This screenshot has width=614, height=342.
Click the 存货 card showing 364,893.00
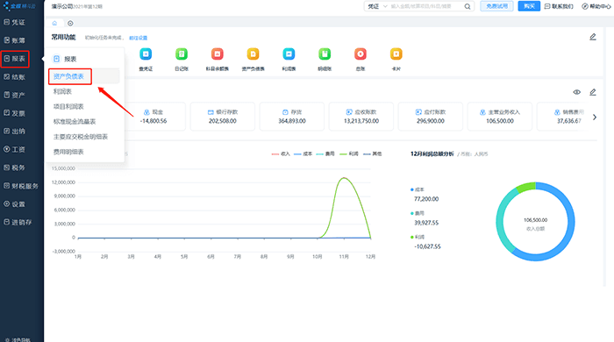point(292,117)
